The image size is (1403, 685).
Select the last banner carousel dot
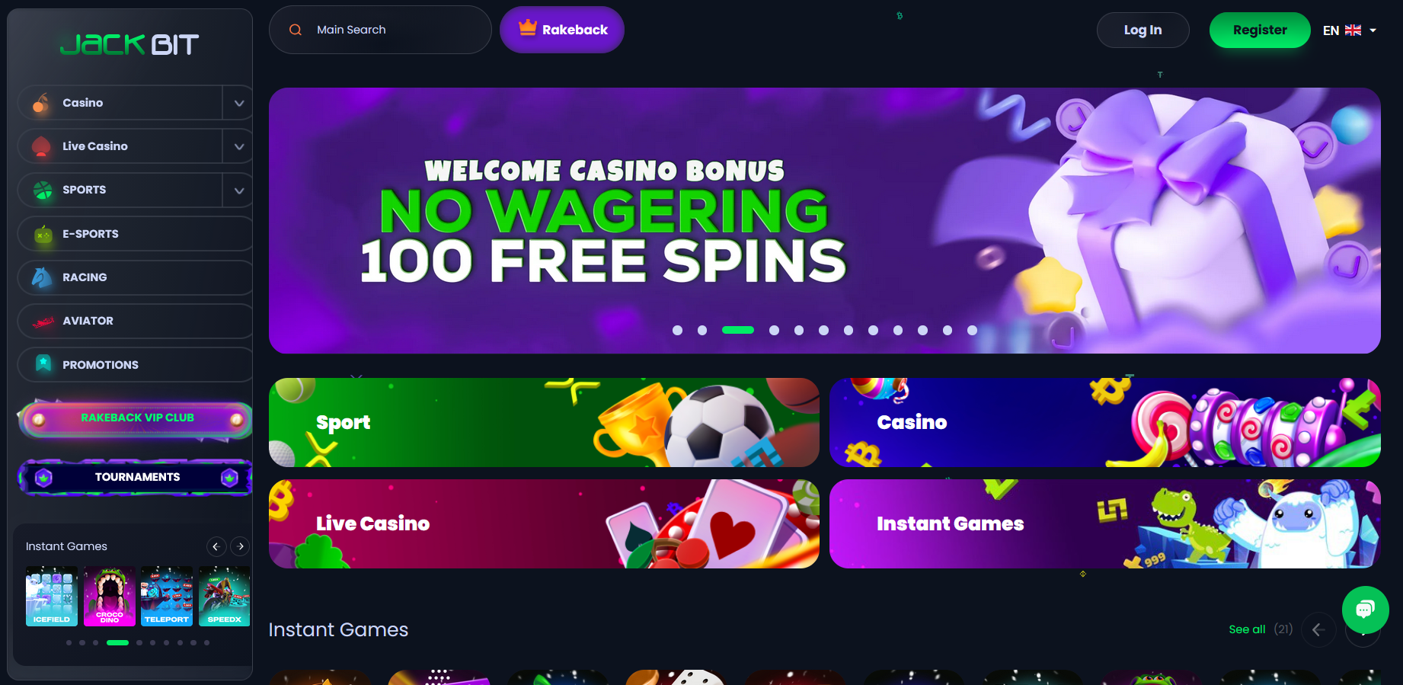point(972,330)
